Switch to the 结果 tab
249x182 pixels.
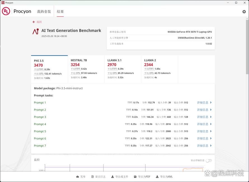tap(60, 11)
